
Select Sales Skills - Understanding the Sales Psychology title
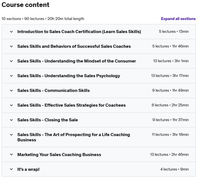click(68, 76)
